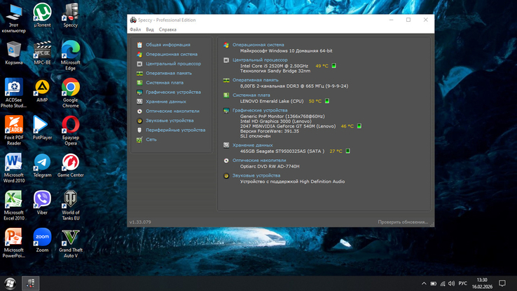Open Foxit PDF Reader shortcut
This screenshot has height=291, width=517.
point(14,130)
